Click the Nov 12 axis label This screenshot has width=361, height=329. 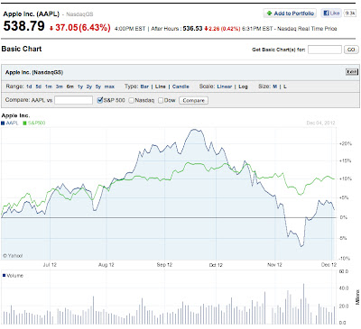coord(274,265)
